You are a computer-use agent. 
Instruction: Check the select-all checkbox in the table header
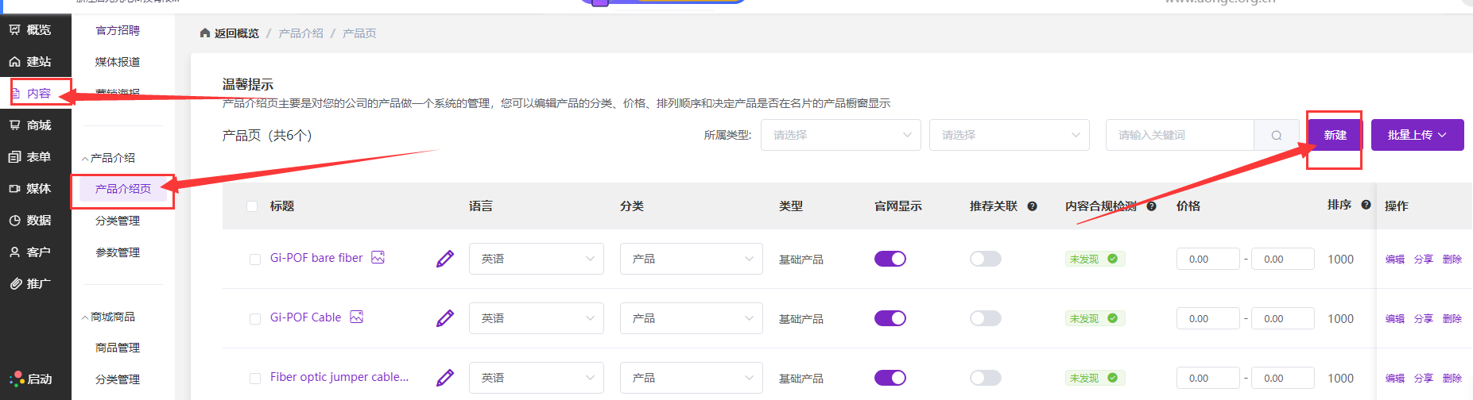[252, 206]
